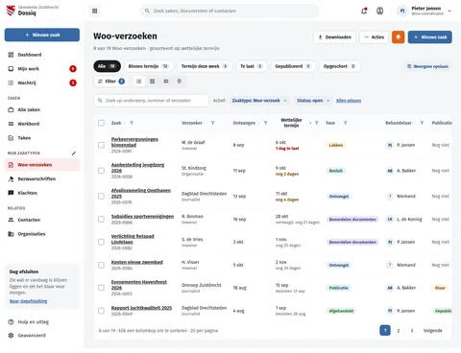Screen dimensions: 461x353
Task: Click the round icon beside the notification bell
Action: coord(379,11)
